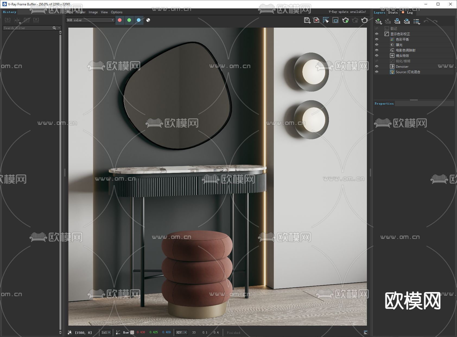The image size is (457, 337).
Task: Start interactive rendering with the teapot play icon
Action: 345,20
